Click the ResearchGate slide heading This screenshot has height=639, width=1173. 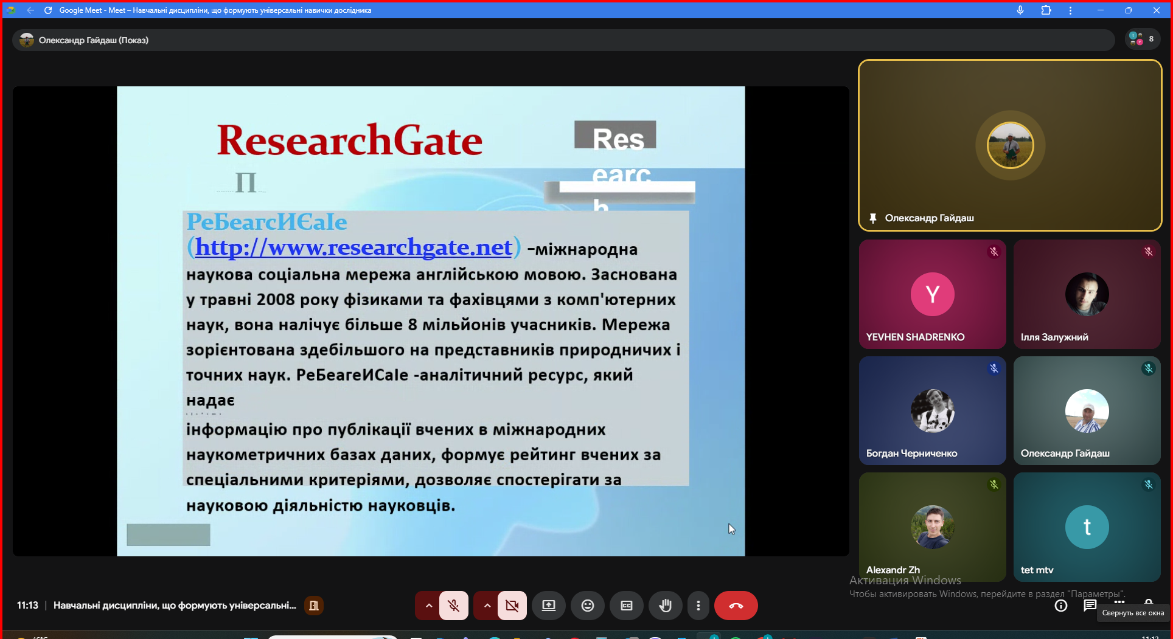click(350, 141)
